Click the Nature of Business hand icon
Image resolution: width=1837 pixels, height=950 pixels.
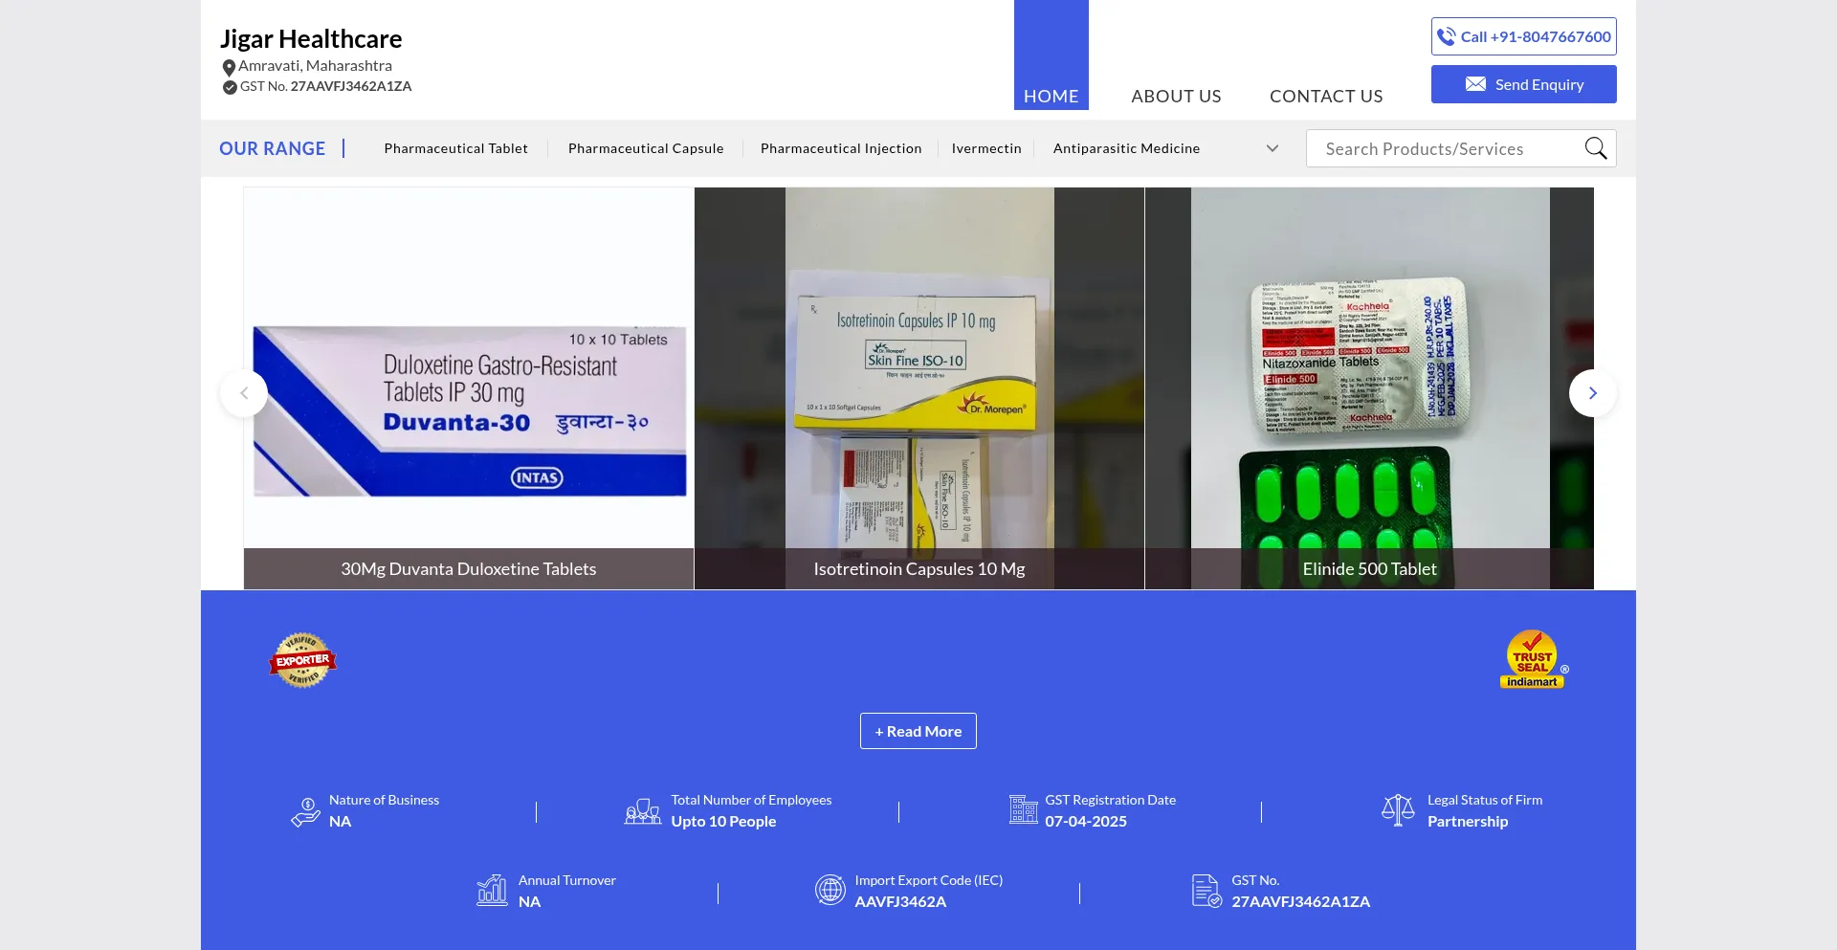click(306, 811)
